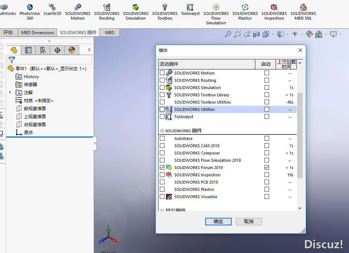This screenshot has width=349, height=253.
Task: Enable SOLIDWORKS Motion active add-in checkbox
Action: tap(162, 73)
